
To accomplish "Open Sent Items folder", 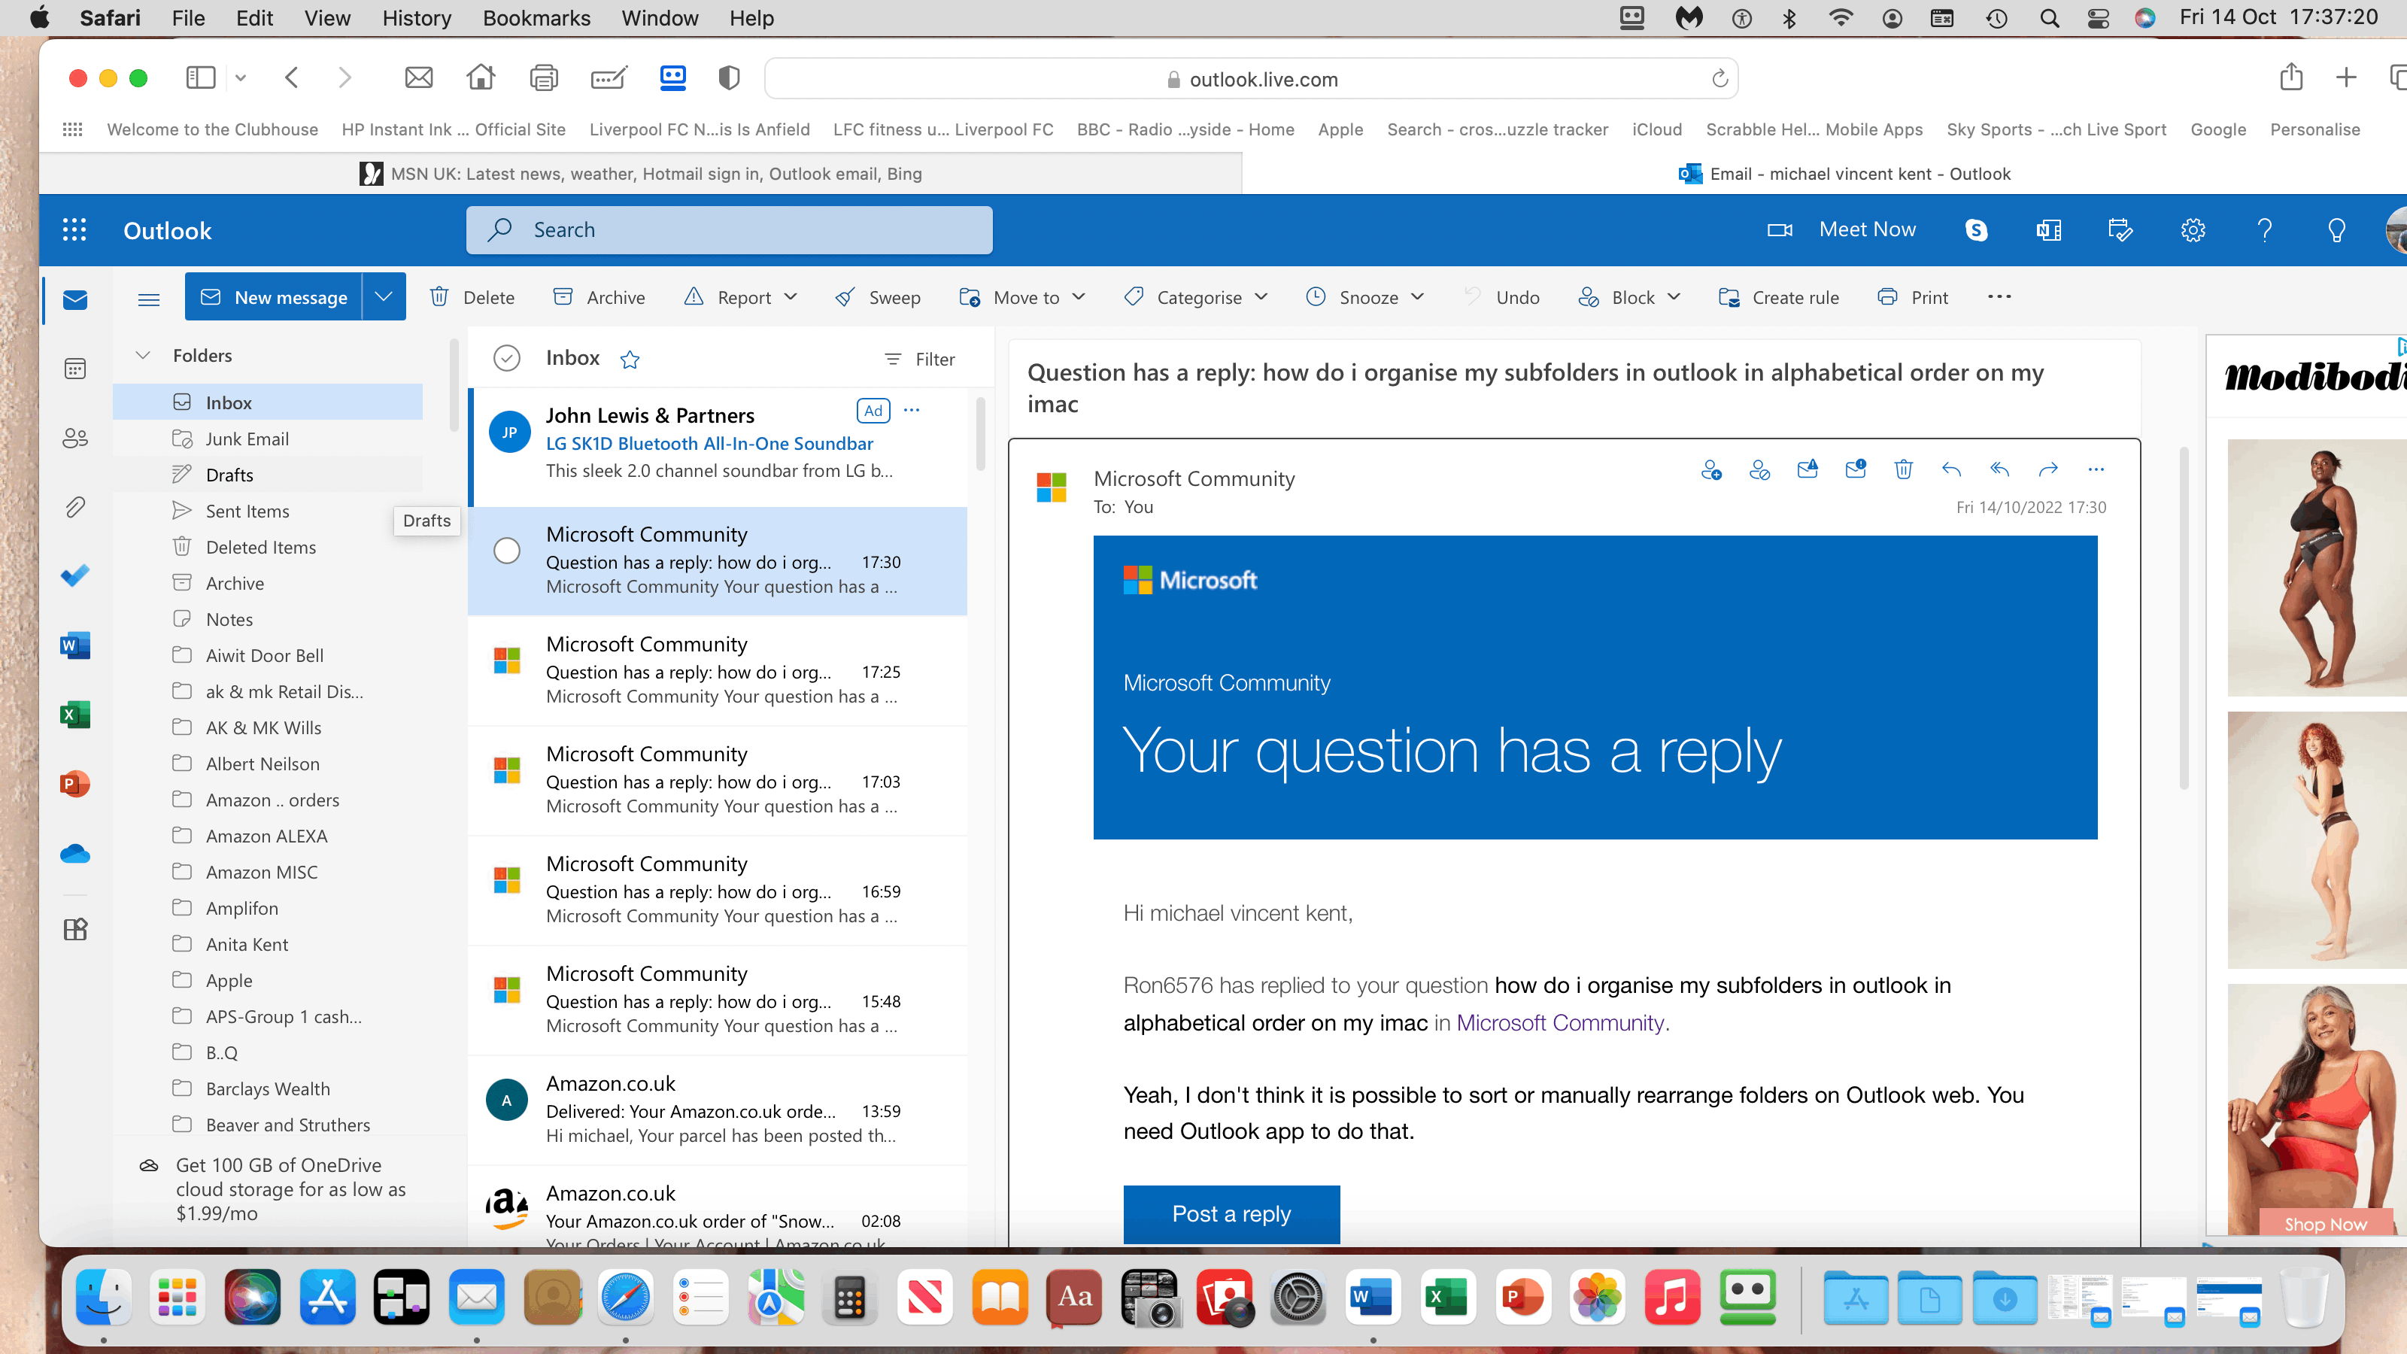I will tap(269, 510).
